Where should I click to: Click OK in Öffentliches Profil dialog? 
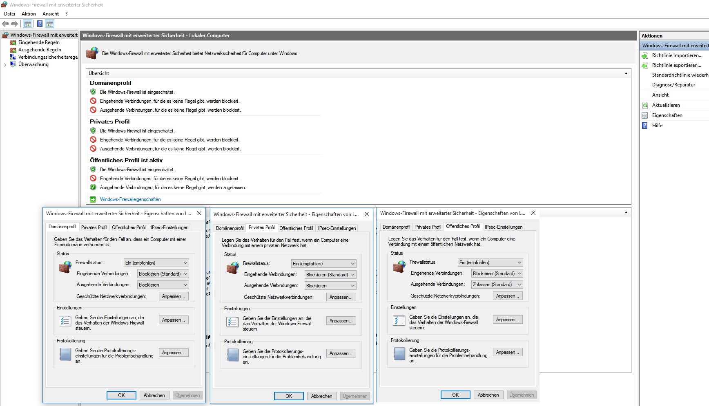(x=455, y=395)
